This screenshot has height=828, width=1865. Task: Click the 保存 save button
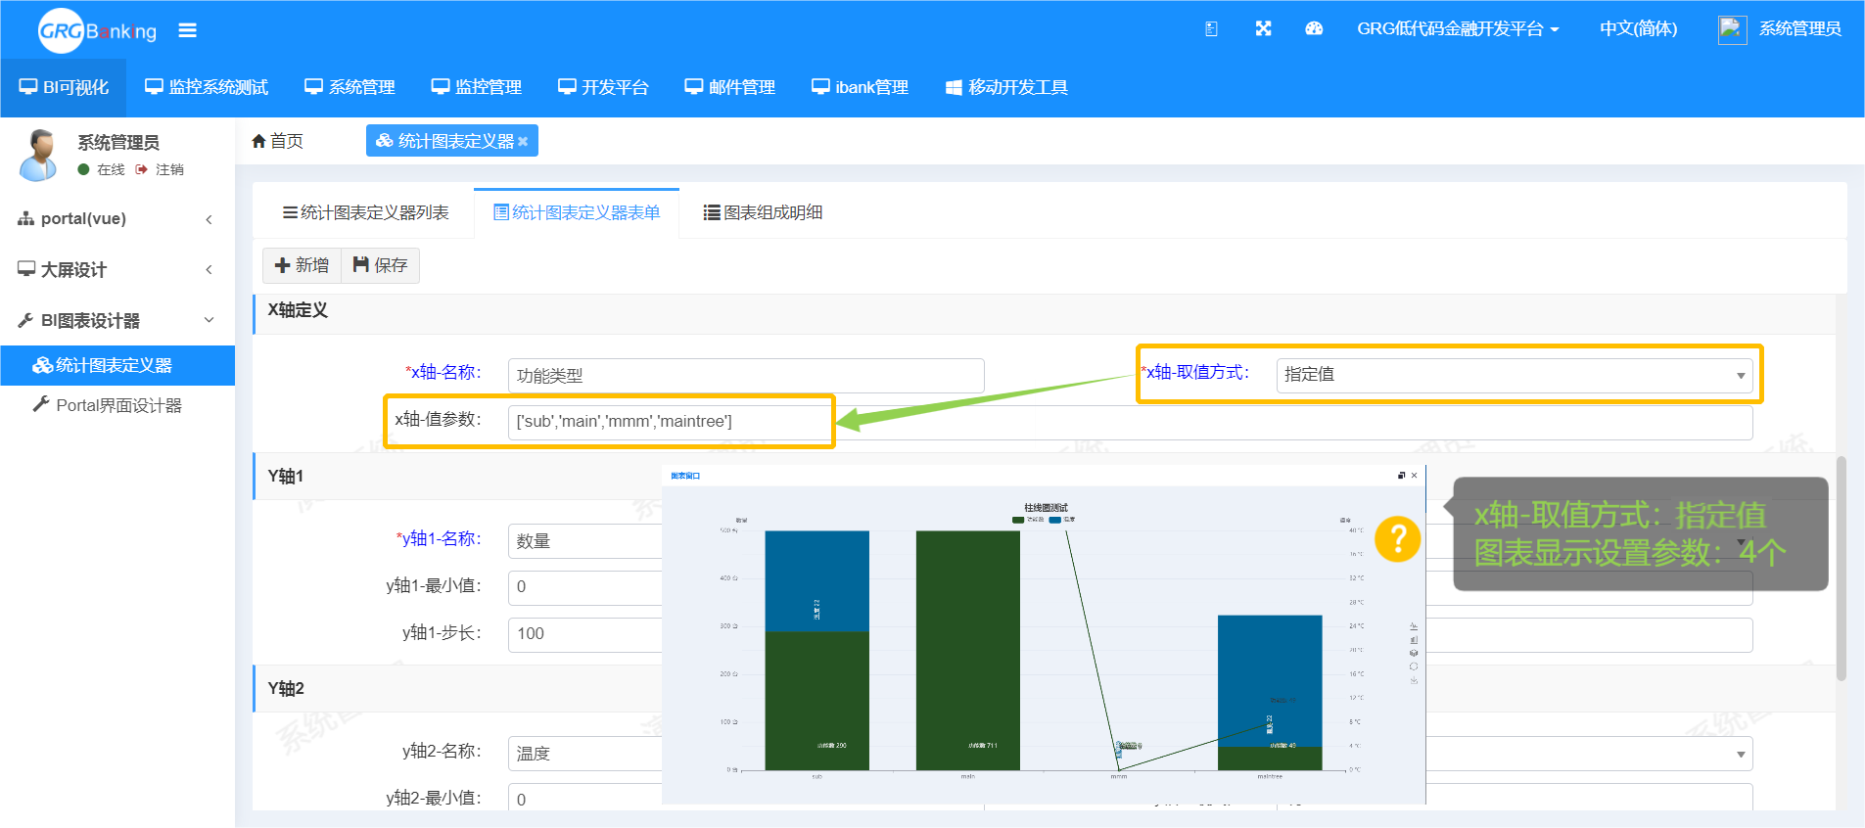coord(380,265)
